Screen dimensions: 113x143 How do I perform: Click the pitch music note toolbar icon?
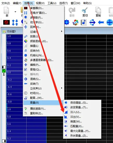[x=84, y=22]
